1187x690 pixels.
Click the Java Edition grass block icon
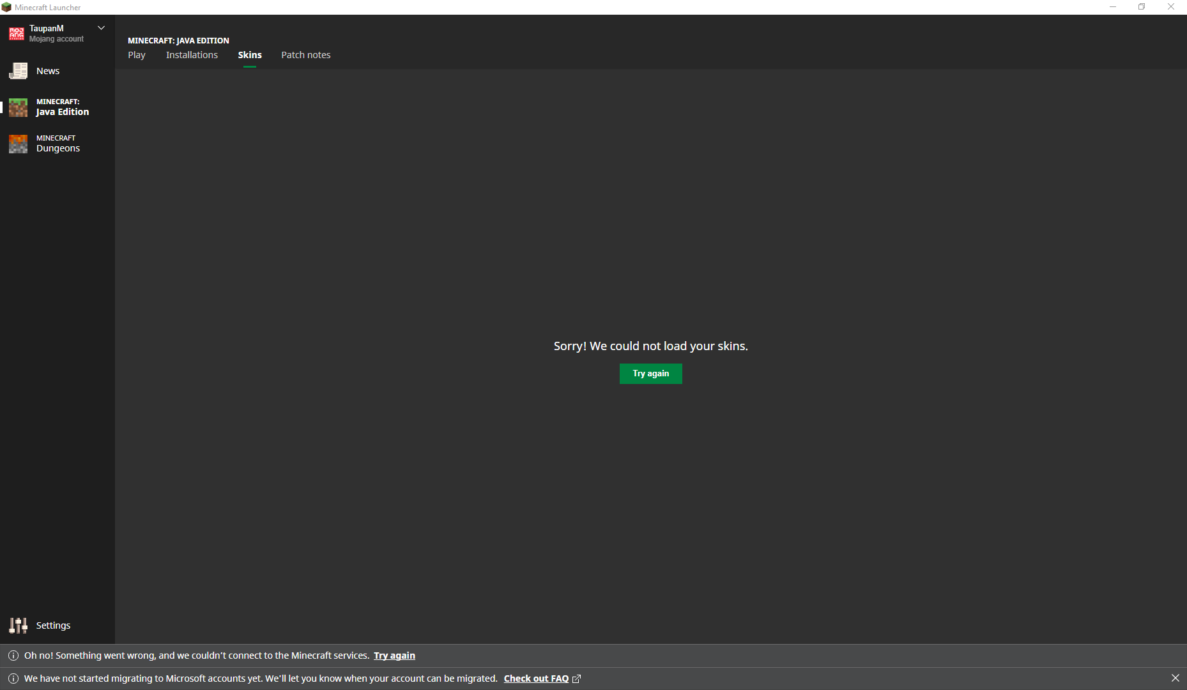(18, 107)
